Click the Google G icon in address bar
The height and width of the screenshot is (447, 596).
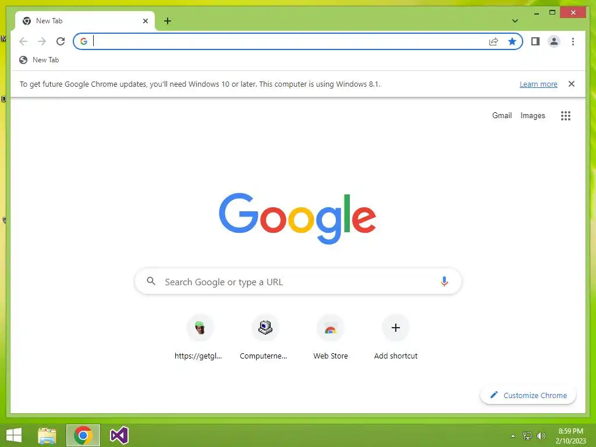click(x=84, y=41)
